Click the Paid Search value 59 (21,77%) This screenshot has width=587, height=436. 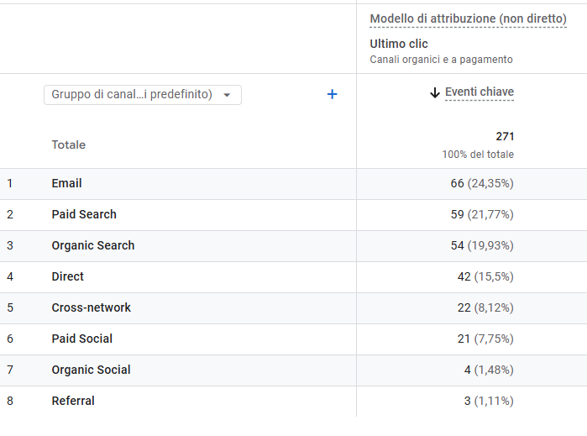(482, 214)
